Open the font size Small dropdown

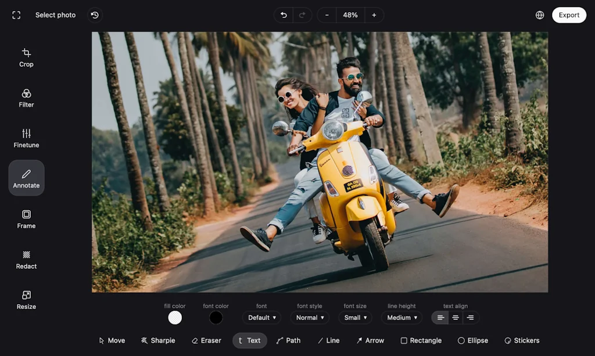[x=355, y=318]
